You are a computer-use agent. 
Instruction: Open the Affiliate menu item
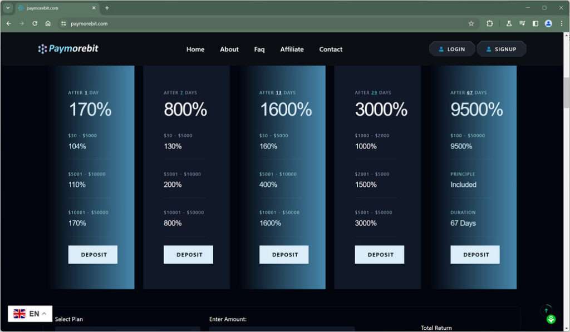pos(292,49)
